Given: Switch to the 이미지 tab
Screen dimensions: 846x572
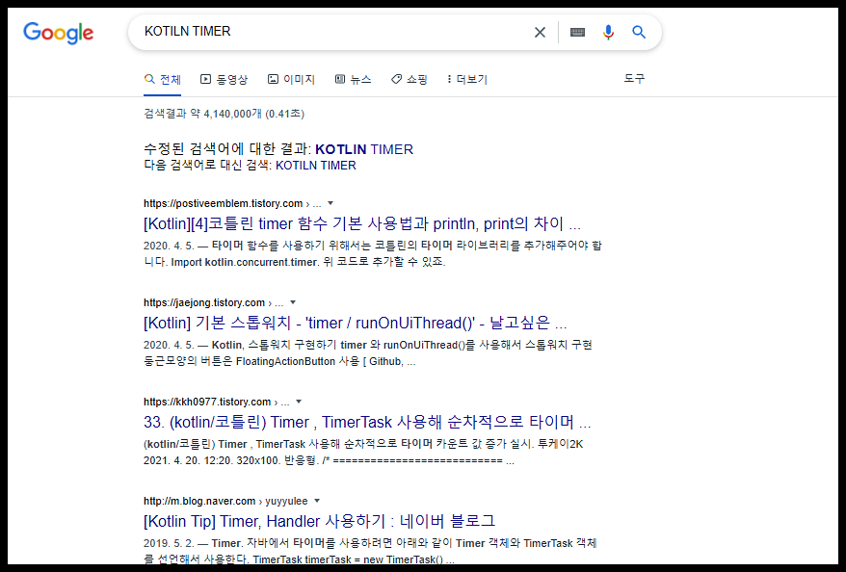Looking at the screenshot, I should pyautogui.click(x=291, y=79).
